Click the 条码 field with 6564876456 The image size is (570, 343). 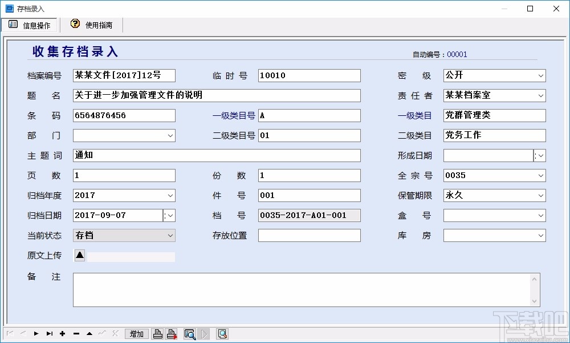124,116
